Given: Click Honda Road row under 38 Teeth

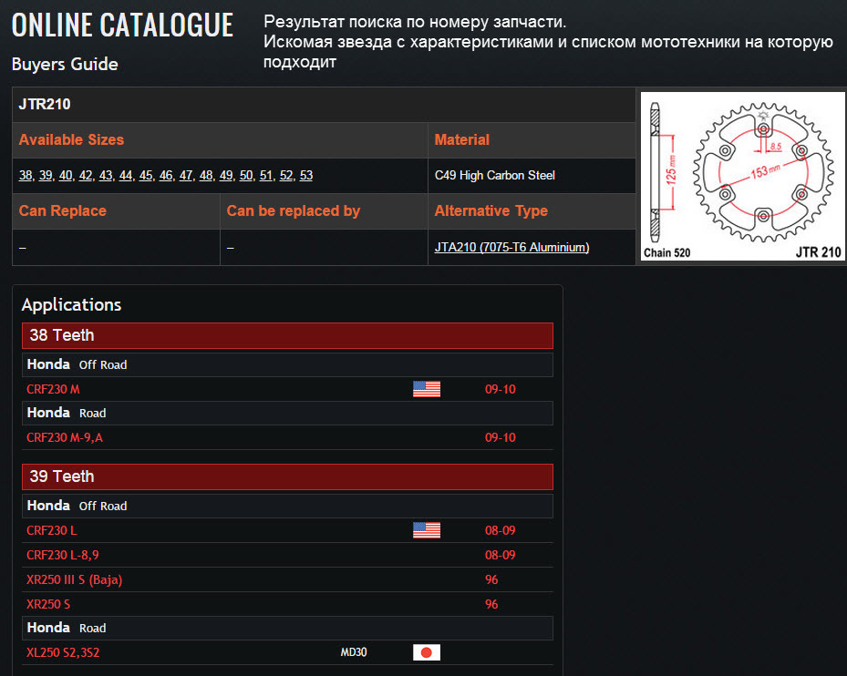Looking at the screenshot, I should point(287,413).
